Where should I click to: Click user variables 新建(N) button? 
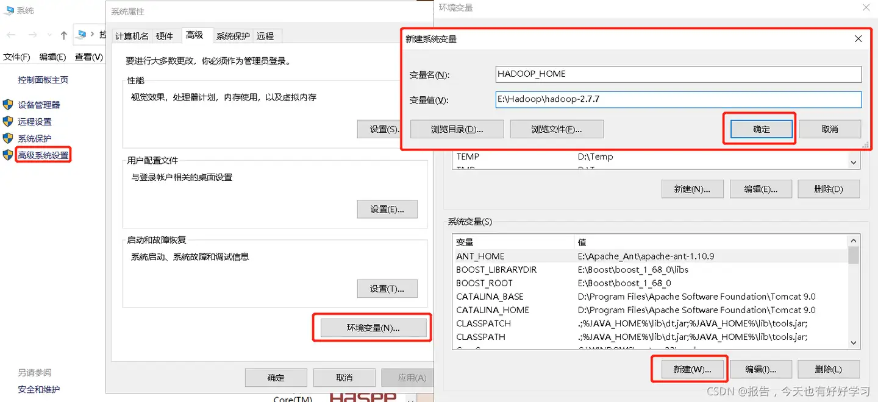(x=692, y=189)
